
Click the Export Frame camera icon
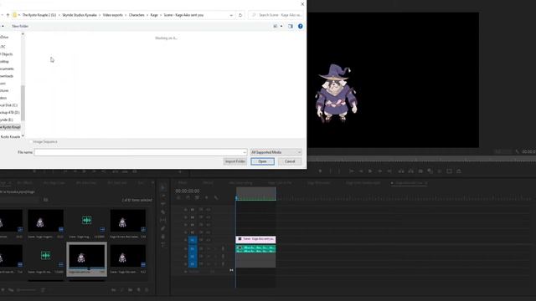(420, 171)
